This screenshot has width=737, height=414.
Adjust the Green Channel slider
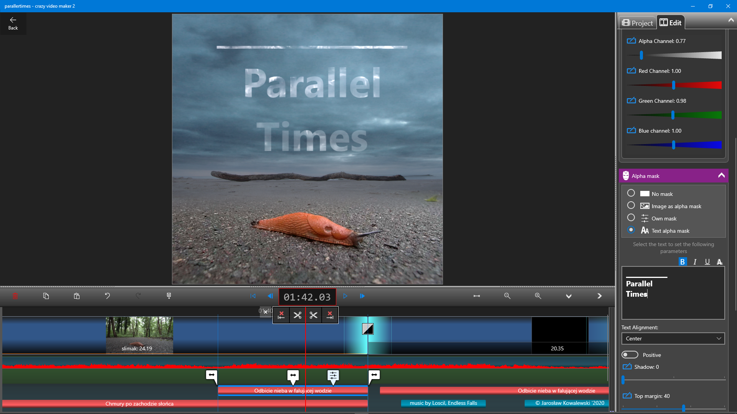tap(673, 115)
